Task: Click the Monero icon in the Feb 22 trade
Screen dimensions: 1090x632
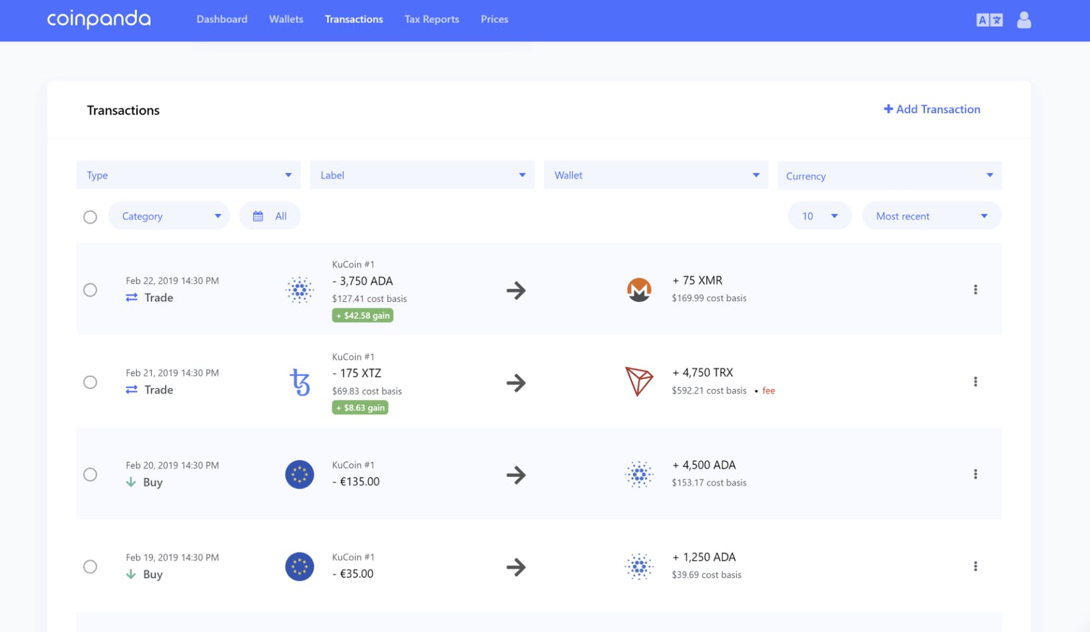Action: [639, 290]
